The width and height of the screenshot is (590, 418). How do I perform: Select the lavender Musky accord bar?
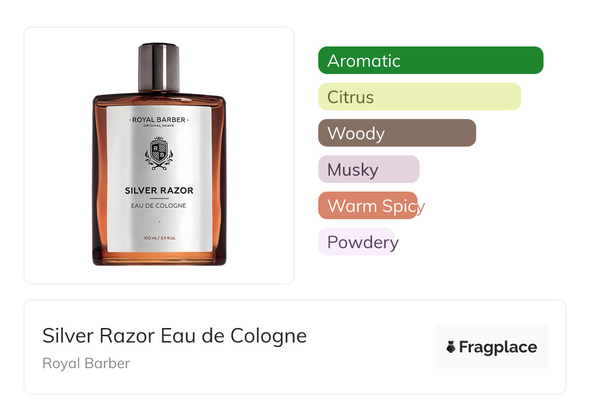369,169
